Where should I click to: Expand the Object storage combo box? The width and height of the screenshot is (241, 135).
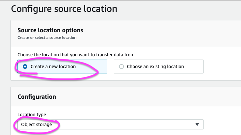[110, 124]
